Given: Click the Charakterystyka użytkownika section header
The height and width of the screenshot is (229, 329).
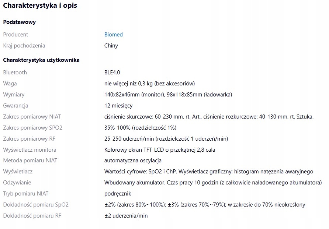Looking at the screenshot, I should (x=41, y=60).
